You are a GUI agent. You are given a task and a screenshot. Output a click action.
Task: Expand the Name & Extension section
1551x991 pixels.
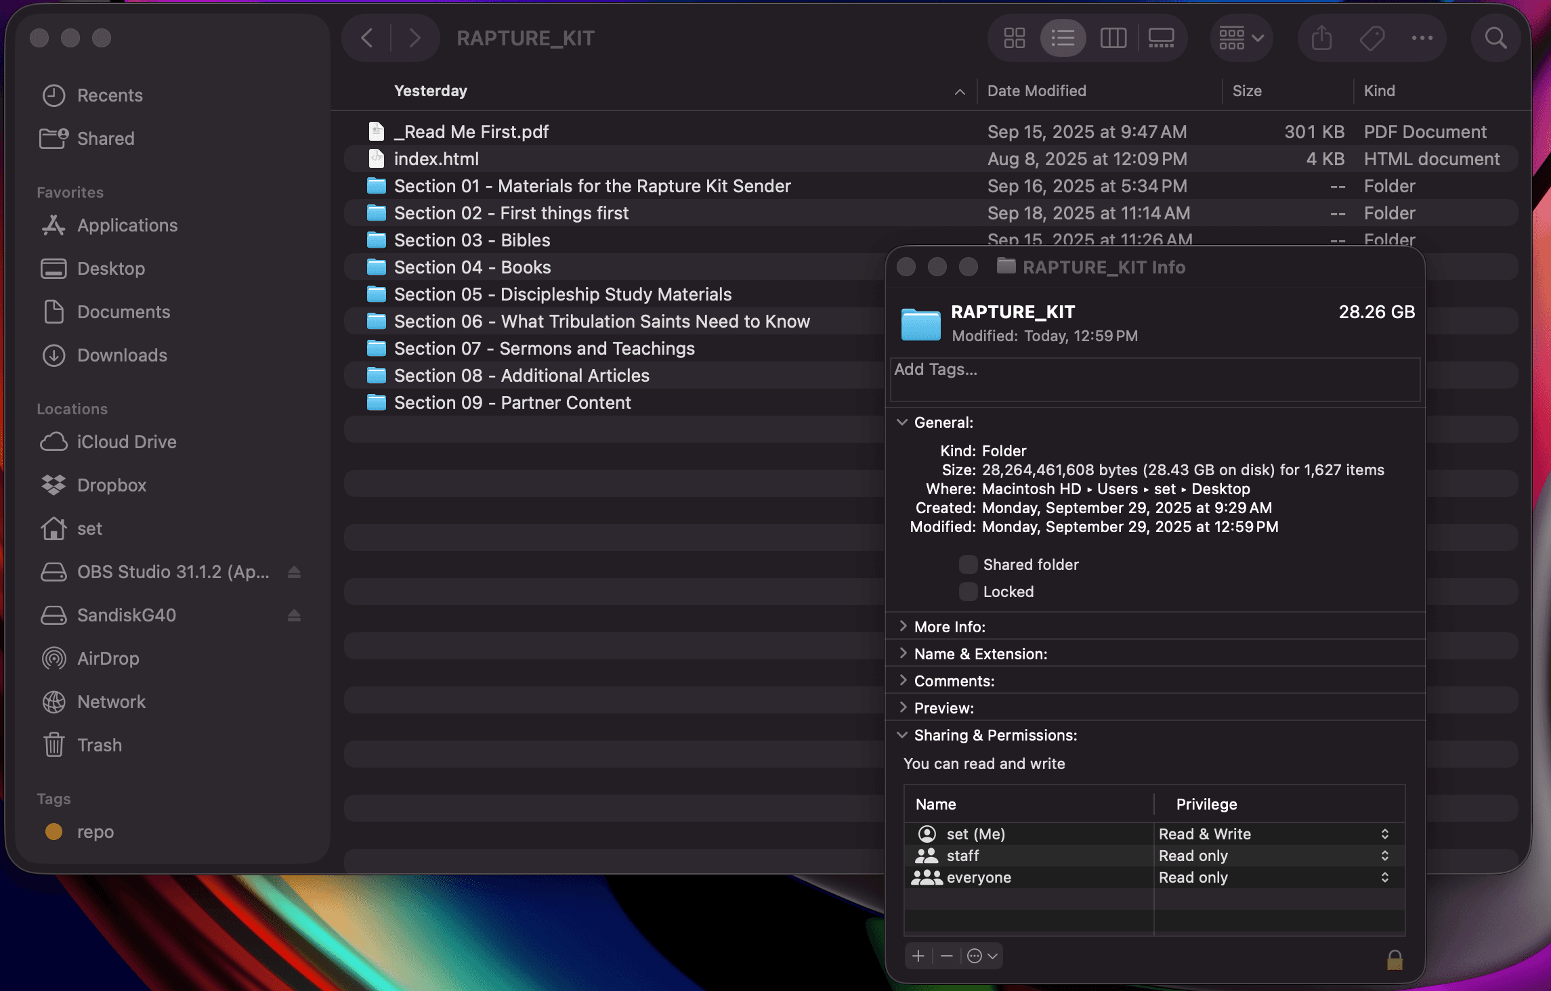[x=904, y=653]
